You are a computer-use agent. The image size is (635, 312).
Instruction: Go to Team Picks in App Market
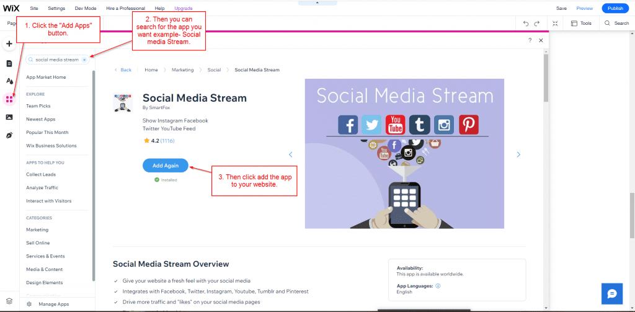point(38,106)
